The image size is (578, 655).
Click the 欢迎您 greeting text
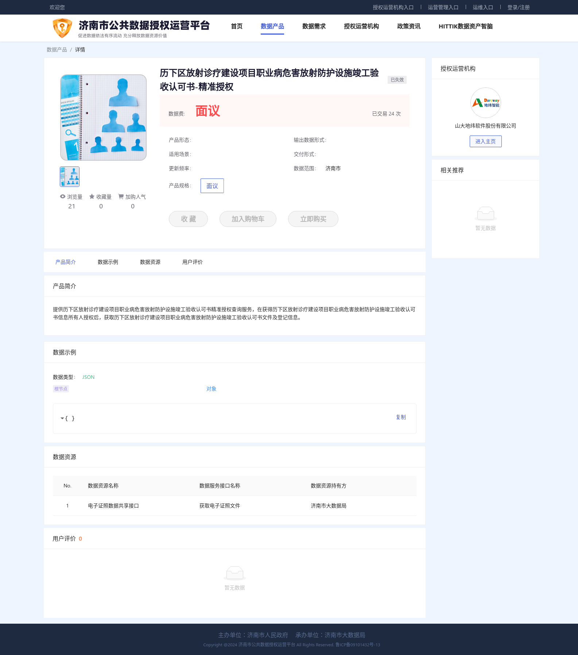click(57, 7)
